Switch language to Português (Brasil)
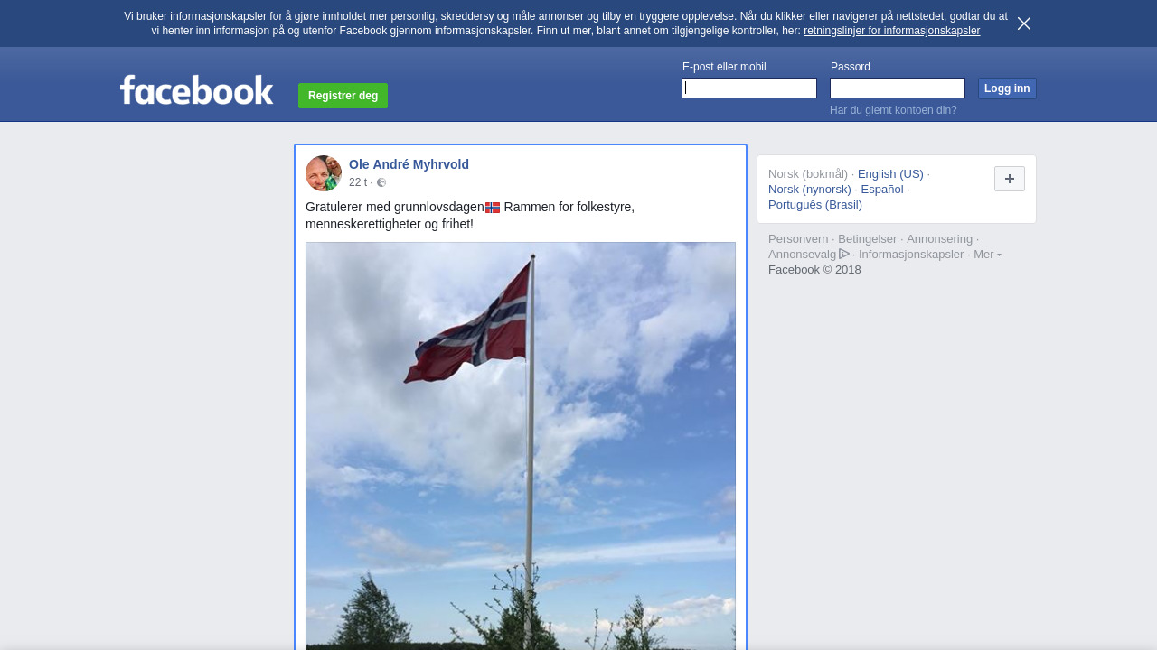The image size is (1157, 650). pyautogui.click(x=815, y=204)
